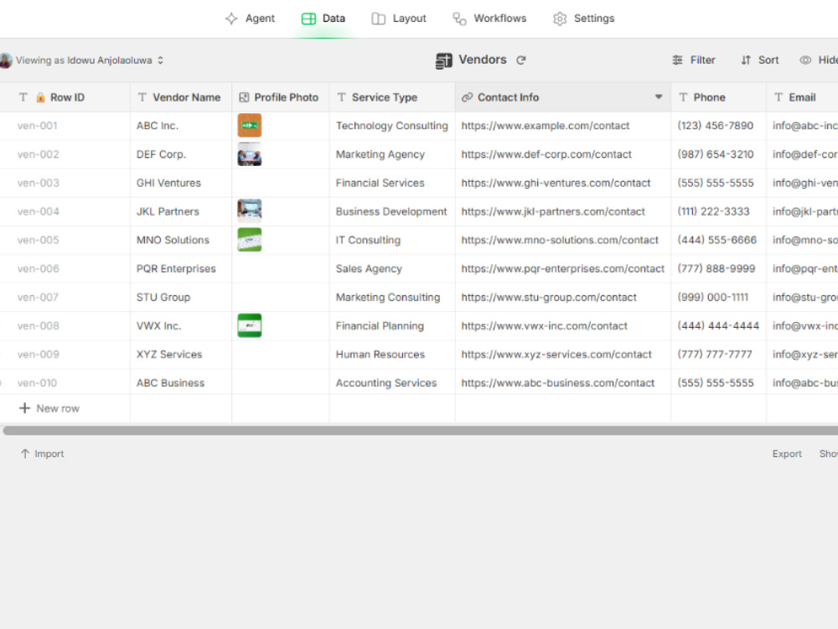Open the example.com contact link
This screenshot has height=629, width=838.
[546, 126]
